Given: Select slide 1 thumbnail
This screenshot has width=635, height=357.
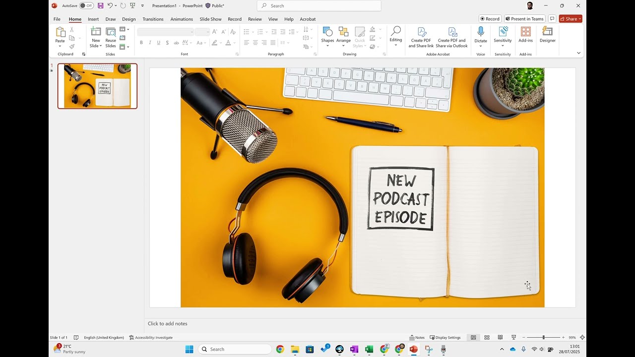Looking at the screenshot, I should pyautogui.click(x=97, y=86).
